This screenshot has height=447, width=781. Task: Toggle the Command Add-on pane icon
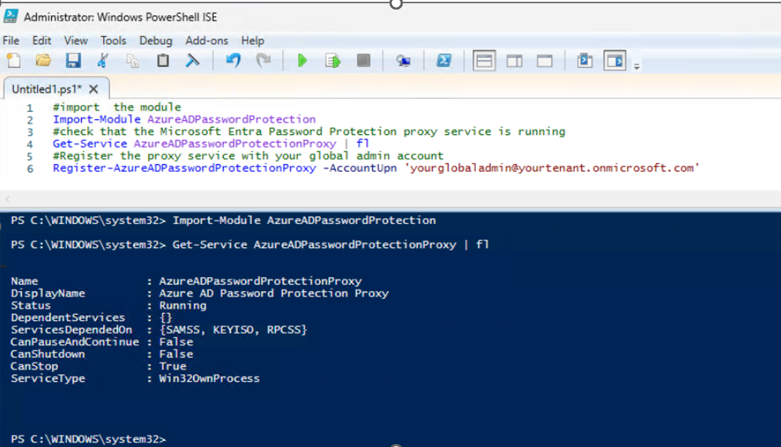pyautogui.click(x=615, y=60)
